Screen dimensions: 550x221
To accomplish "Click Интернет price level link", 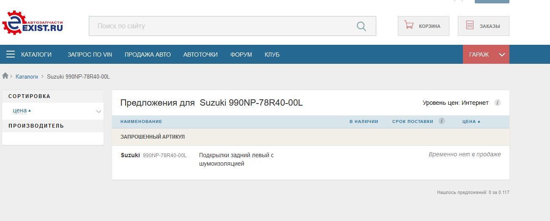I will [475, 103].
